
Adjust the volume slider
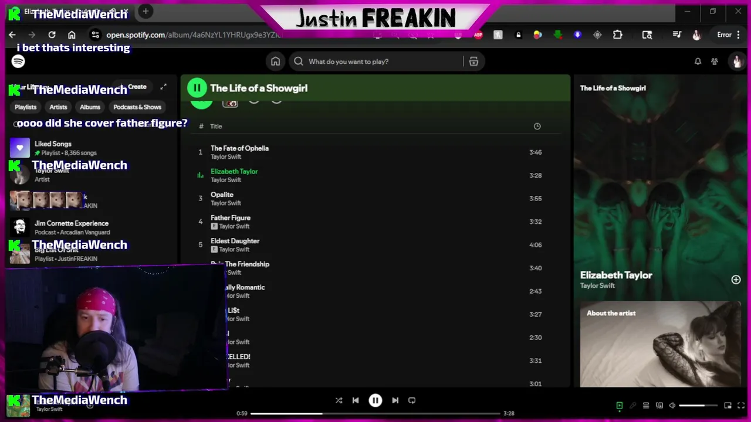coord(699,406)
